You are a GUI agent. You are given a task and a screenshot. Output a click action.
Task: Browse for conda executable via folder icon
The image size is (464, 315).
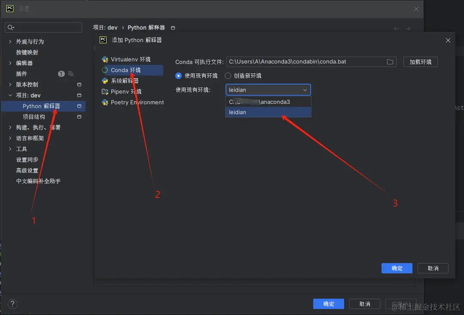(390, 62)
